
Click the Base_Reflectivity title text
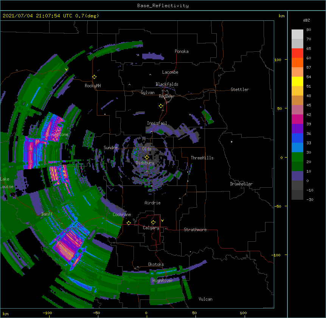(163, 6)
